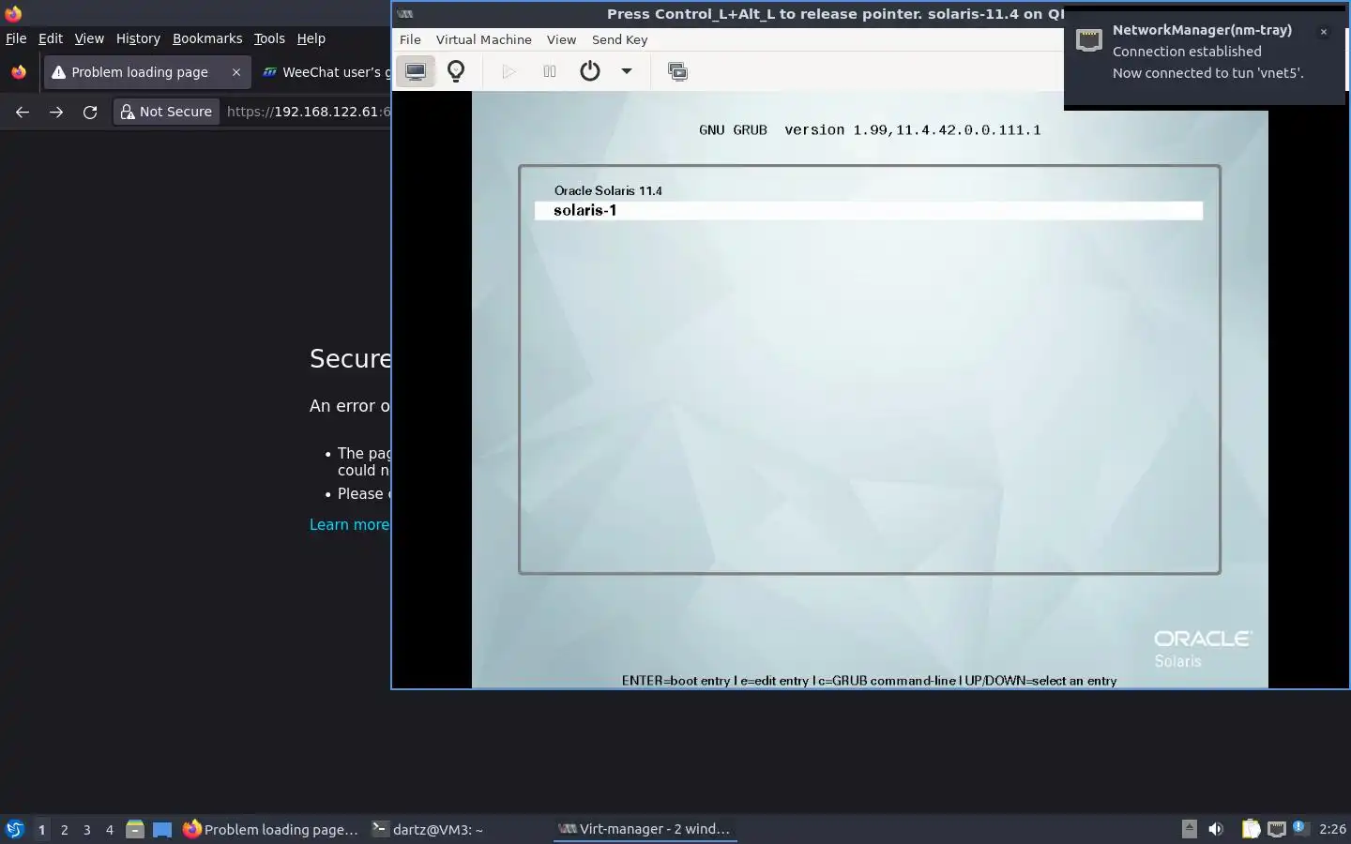Open the file manager taskbar launcher
Screen dimensions: 1351x844
click(x=135, y=829)
